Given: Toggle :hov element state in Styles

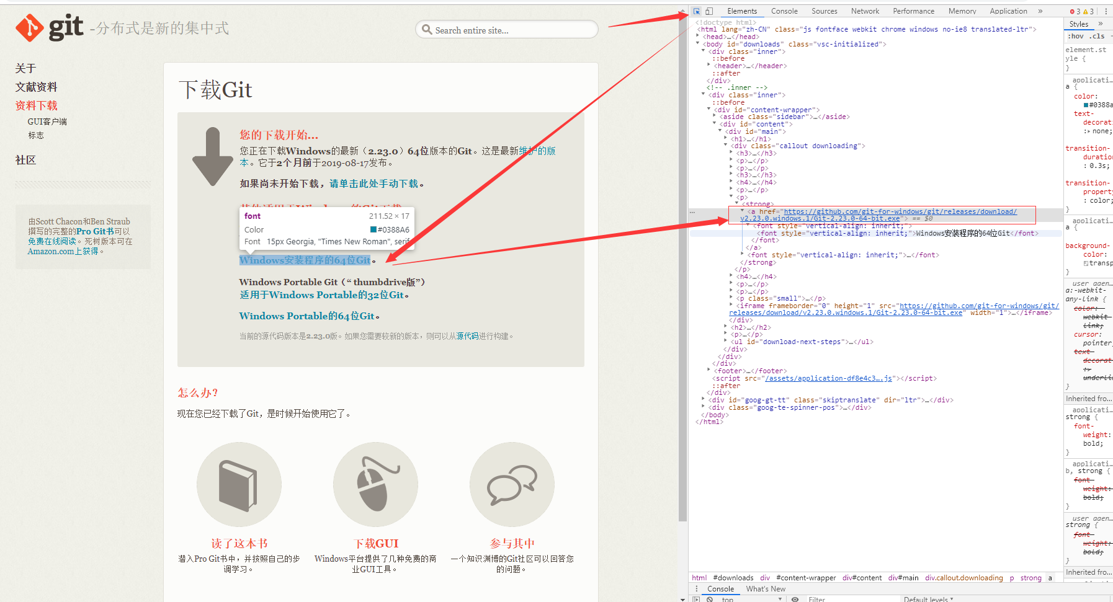Looking at the screenshot, I should pos(1075,36).
